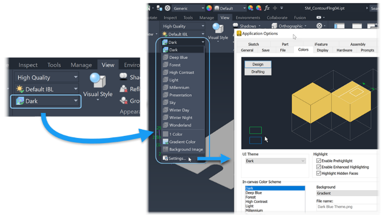Click the material sphere icon before Generic
The width and height of the screenshot is (381, 215).
click(167, 8)
